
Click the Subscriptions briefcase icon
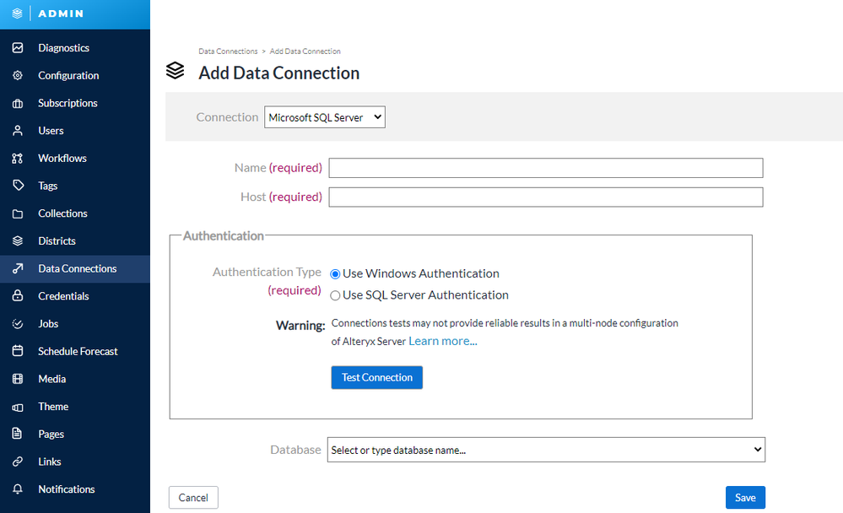click(18, 103)
